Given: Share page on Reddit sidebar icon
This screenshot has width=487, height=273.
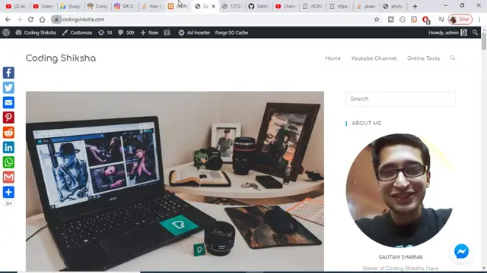Looking at the screenshot, I should [8, 132].
